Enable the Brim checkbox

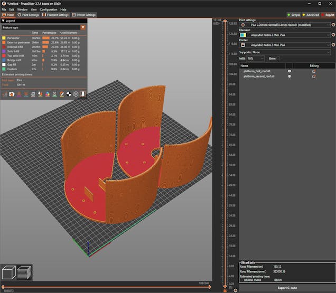click(278, 58)
